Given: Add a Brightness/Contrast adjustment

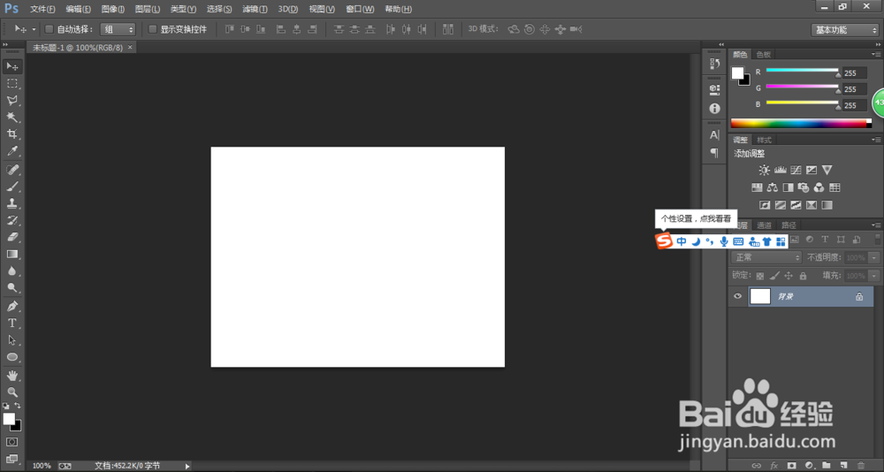Looking at the screenshot, I should [764, 170].
